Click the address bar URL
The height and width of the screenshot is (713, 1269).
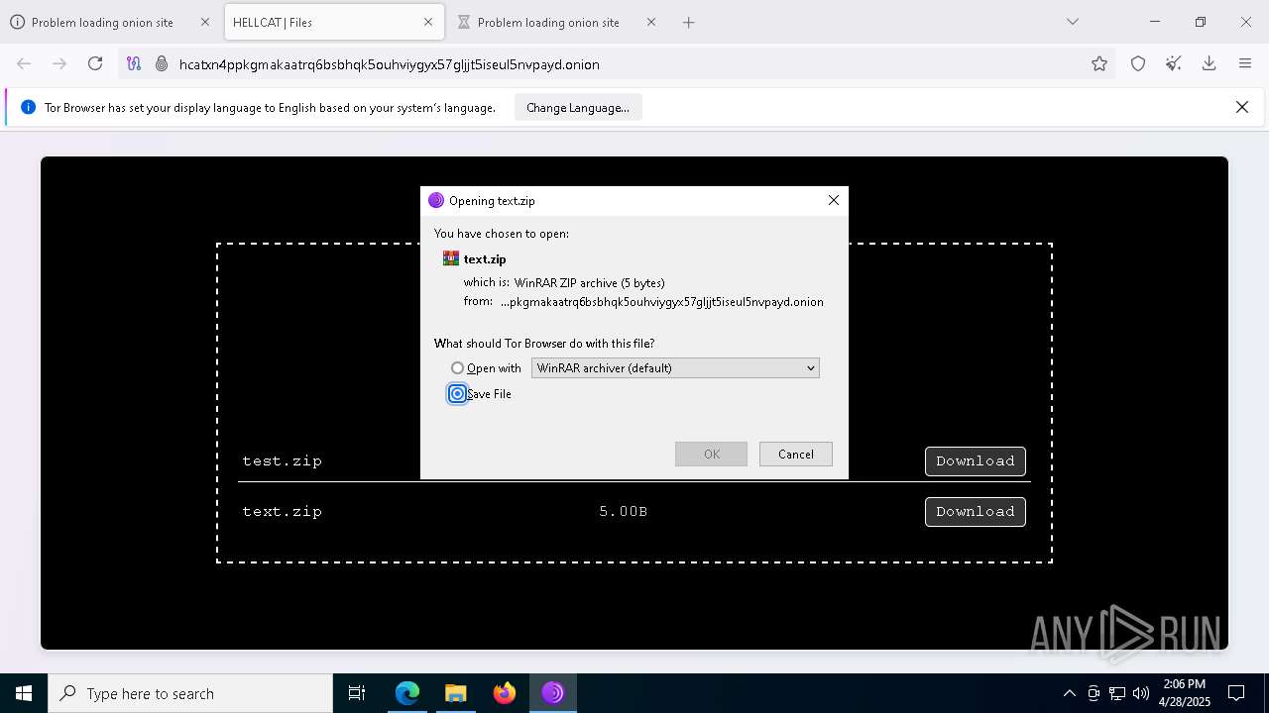[389, 64]
